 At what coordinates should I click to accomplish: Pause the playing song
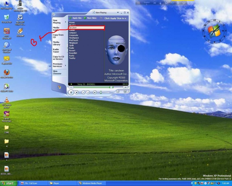(x=71, y=92)
